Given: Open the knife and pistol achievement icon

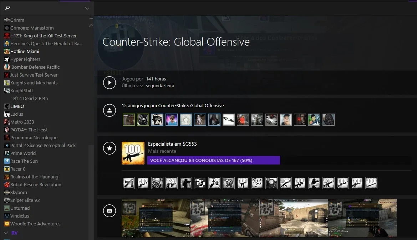Looking at the screenshot, I should click(x=129, y=183).
